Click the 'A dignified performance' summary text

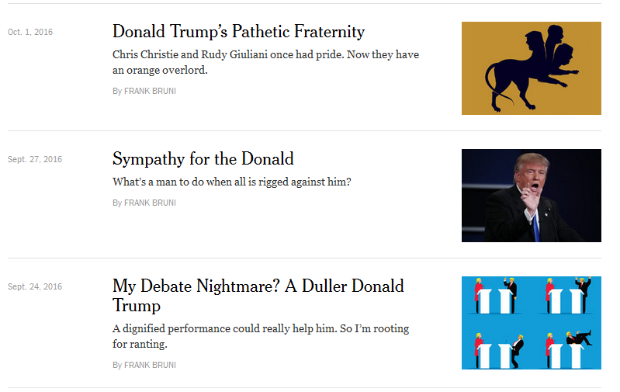click(260, 328)
